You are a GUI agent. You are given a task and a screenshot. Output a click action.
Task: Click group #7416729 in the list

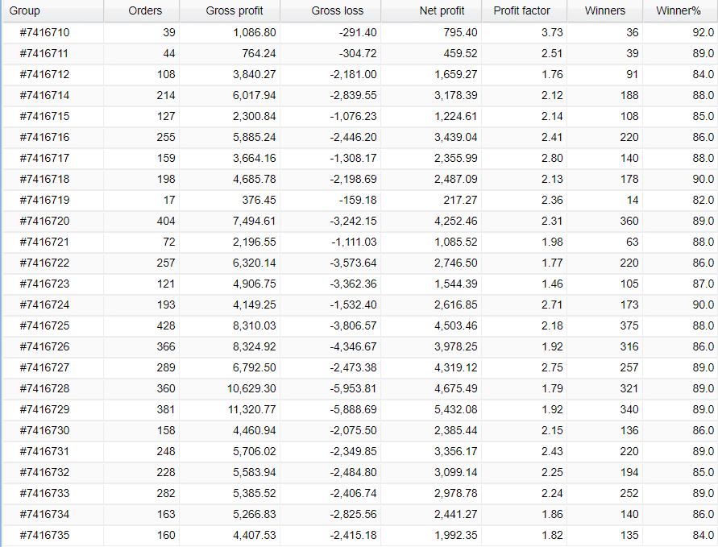[44, 410]
